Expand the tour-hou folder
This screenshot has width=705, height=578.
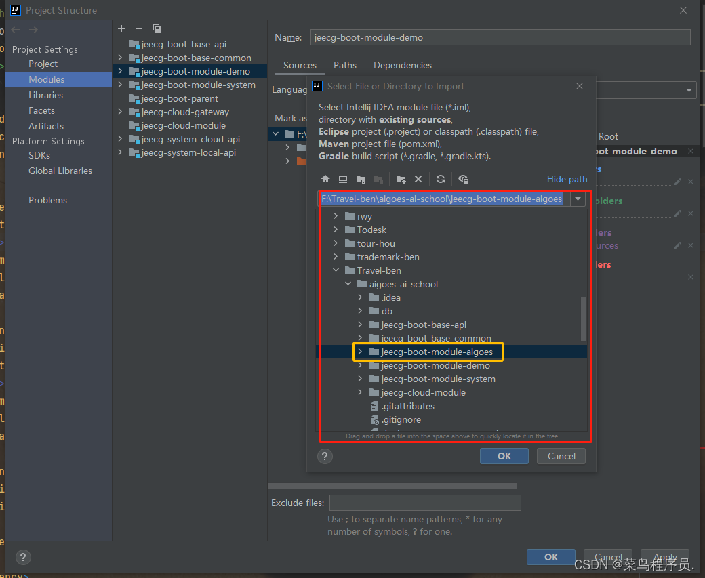[x=336, y=243]
